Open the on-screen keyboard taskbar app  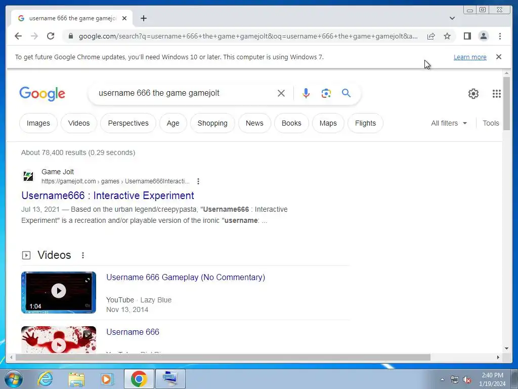pos(170,379)
